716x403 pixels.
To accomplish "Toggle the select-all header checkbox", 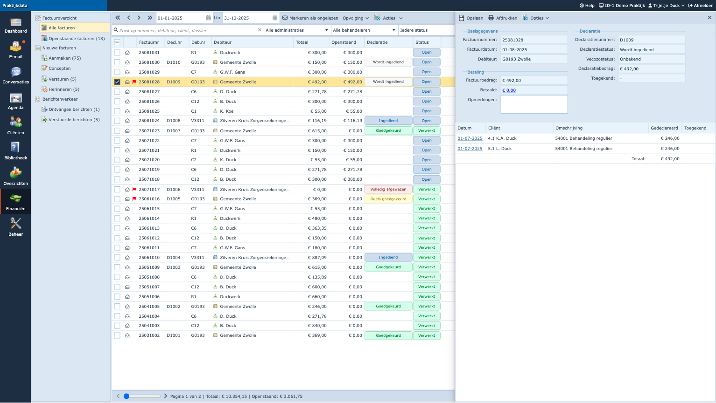I will pyautogui.click(x=117, y=42).
